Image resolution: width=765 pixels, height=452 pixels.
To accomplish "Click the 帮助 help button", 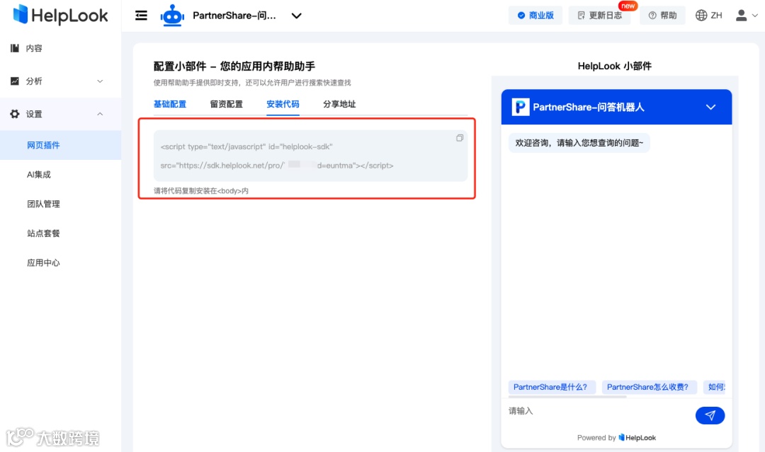I will [662, 14].
